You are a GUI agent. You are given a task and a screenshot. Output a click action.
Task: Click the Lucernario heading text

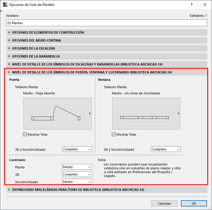(17, 160)
